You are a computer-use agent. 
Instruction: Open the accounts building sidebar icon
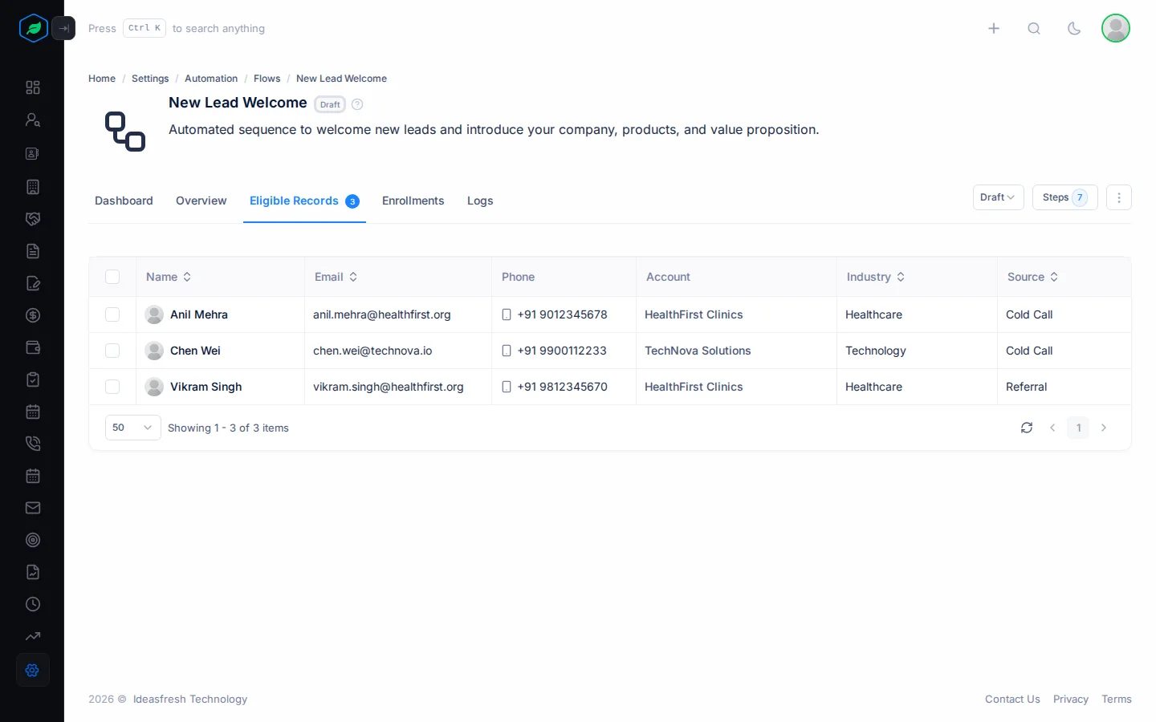(x=33, y=187)
